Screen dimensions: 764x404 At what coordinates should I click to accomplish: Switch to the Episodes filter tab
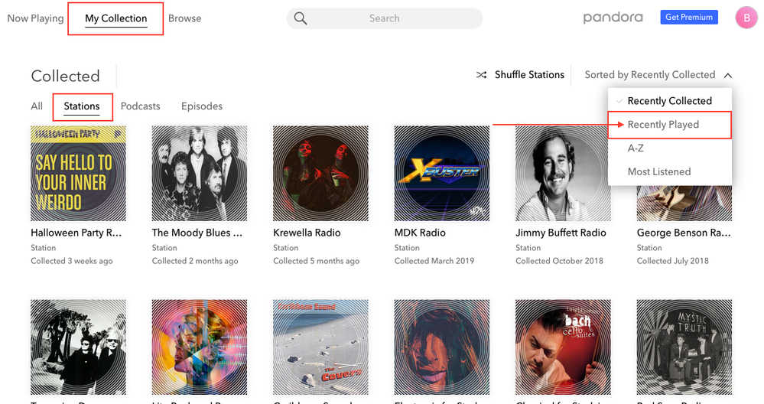pos(202,106)
